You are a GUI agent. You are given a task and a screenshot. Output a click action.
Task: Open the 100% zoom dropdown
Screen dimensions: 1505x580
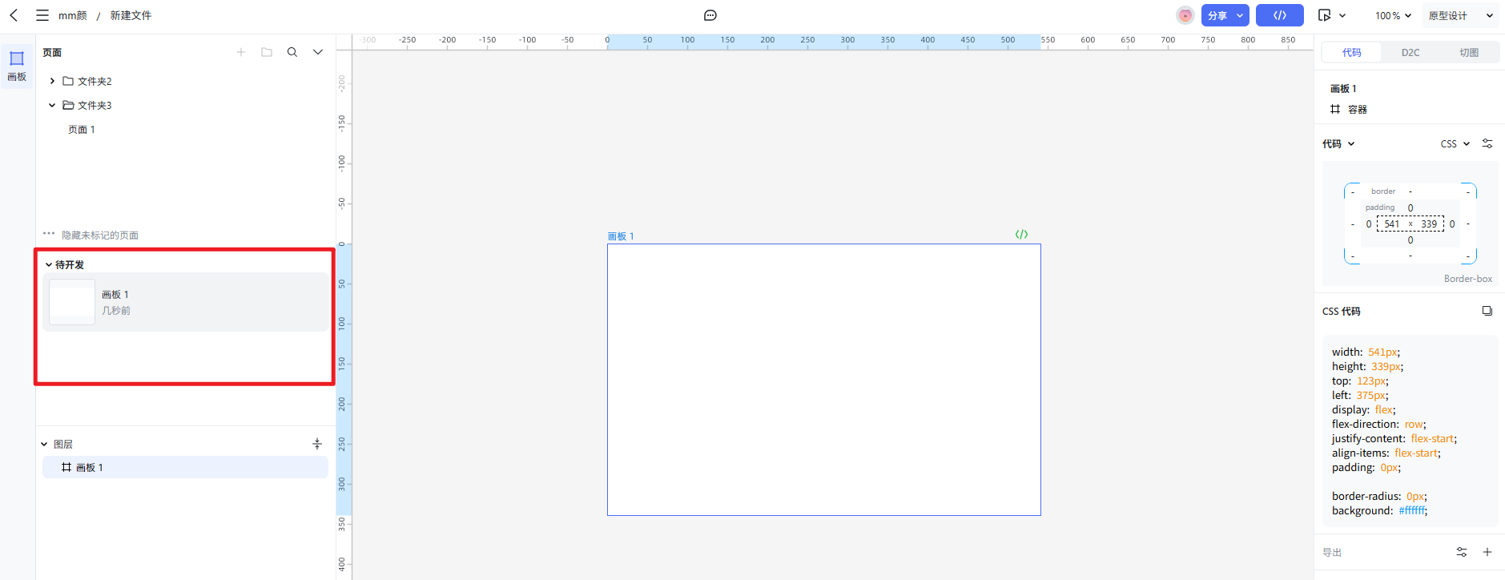(1393, 15)
